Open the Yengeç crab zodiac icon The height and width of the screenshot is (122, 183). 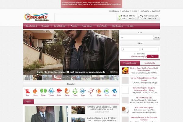pyautogui.click(x=51, y=91)
